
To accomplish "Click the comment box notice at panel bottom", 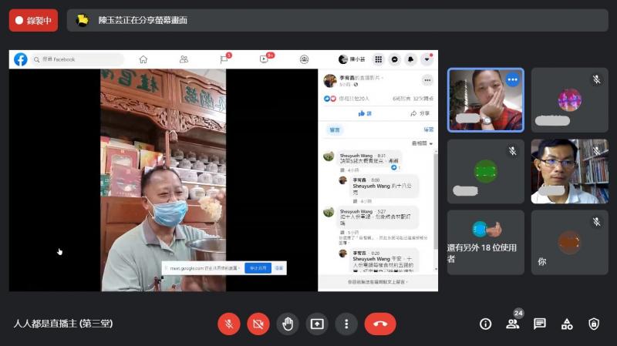I will (x=378, y=282).
